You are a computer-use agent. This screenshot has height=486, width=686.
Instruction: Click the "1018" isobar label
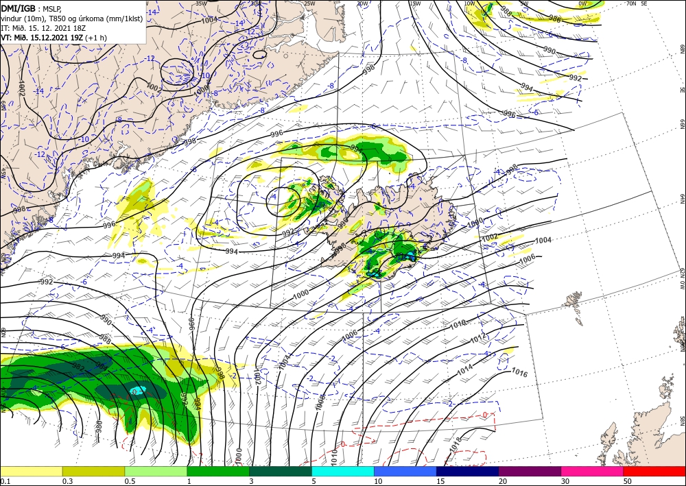(x=455, y=445)
